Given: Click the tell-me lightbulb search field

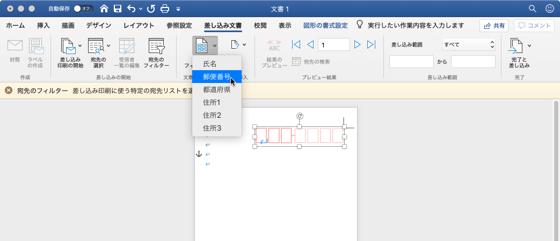Looking at the screenshot, I should [x=411, y=25].
